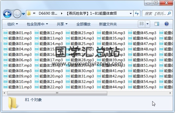Image resolution: width=175 pixels, height=113 pixels.
Task: Select file 能量体47.mp3
Action: [x=142, y=44]
